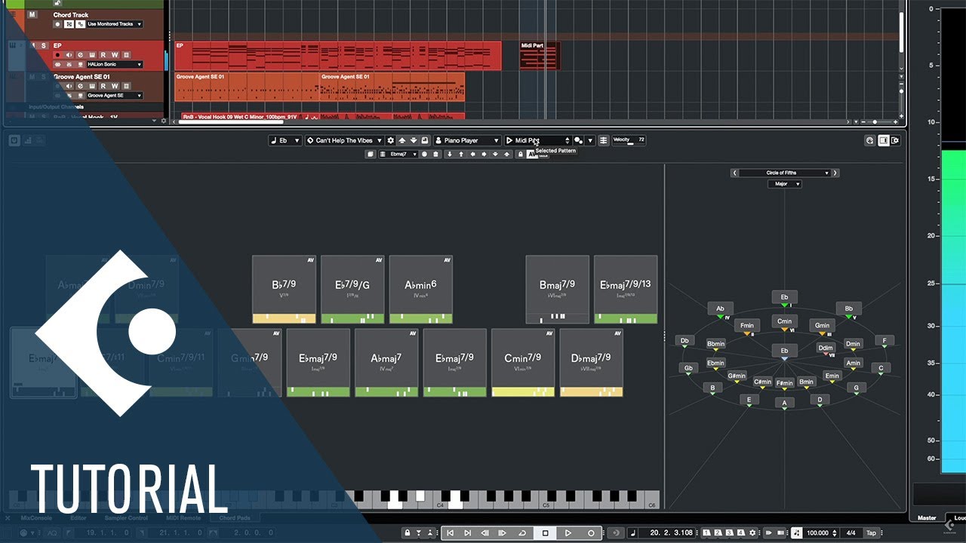The image size is (966, 543).
Task: Enable Write automation on Groove Agent track
Action: tap(115, 86)
